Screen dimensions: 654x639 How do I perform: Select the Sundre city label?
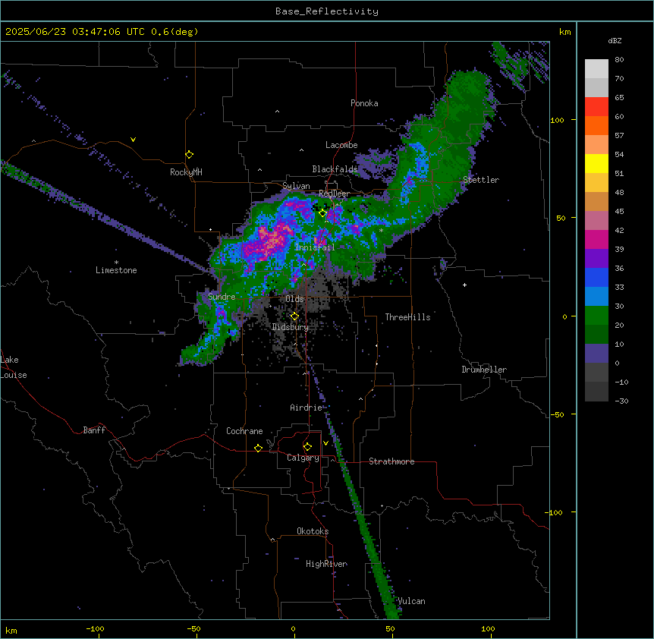pos(222,297)
